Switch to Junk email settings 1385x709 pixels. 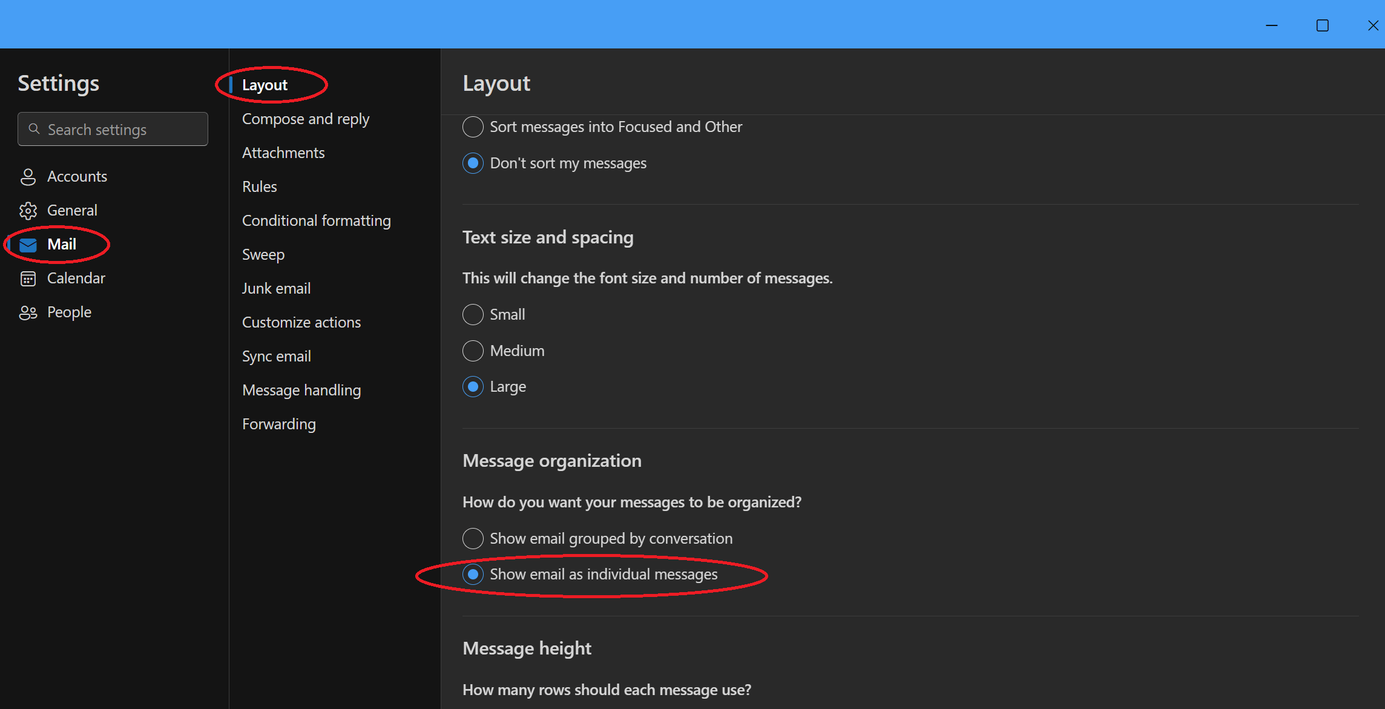click(x=276, y=289)
